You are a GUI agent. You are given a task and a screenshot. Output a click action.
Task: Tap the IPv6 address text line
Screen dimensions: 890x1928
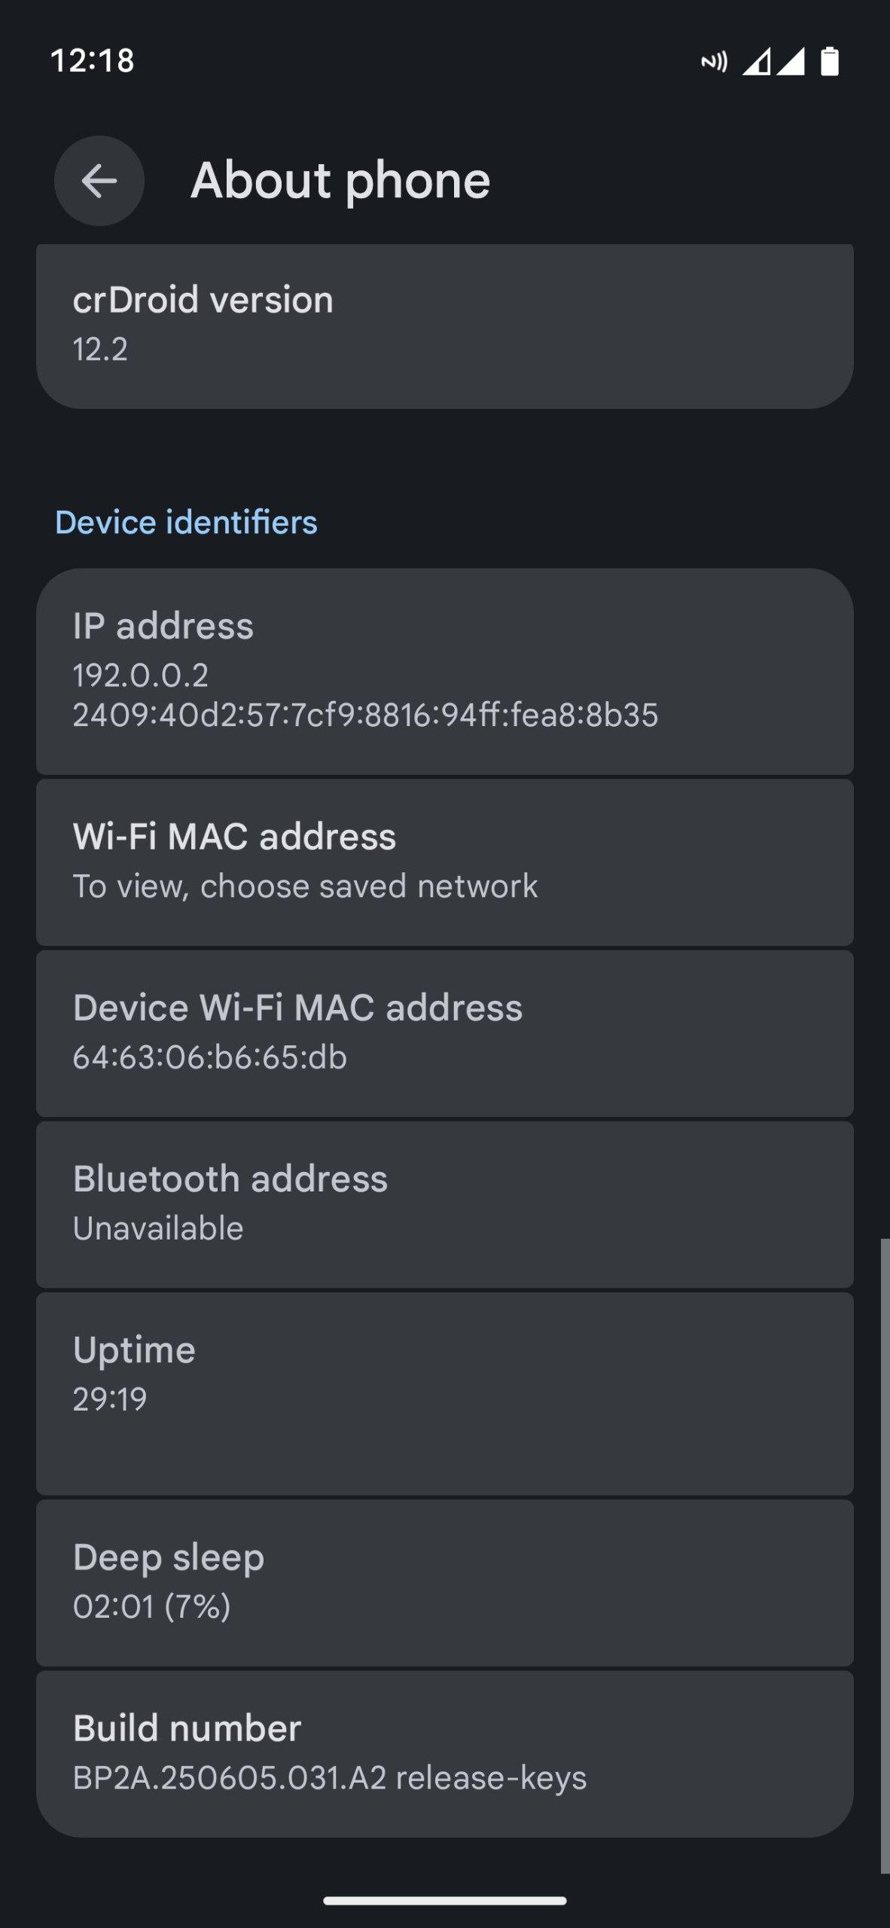pyautogui.click(x=365, y=715)
